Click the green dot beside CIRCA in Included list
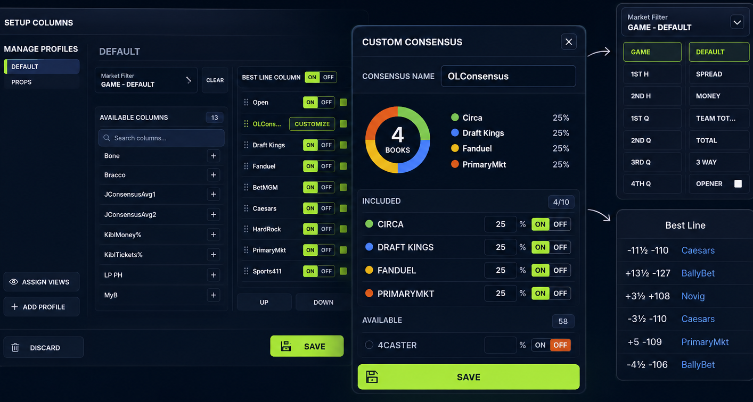 coord(369,224)
